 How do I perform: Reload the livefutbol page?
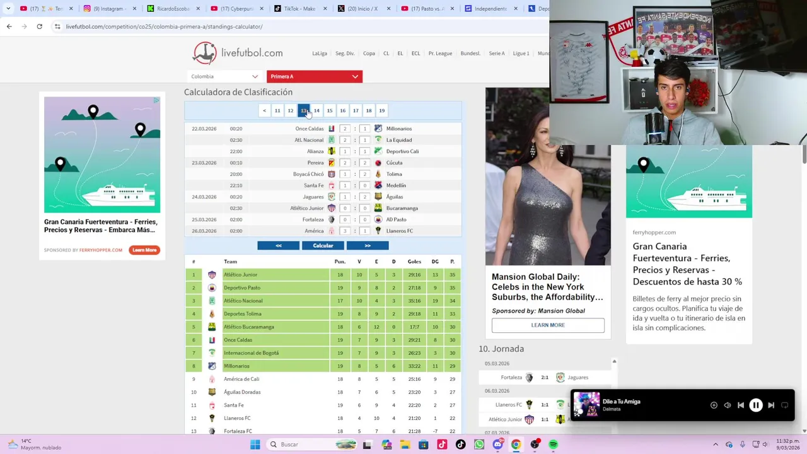pos(39,26)
